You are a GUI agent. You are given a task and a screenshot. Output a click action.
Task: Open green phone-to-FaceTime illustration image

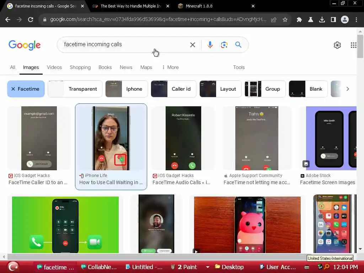tap(65, 225)
